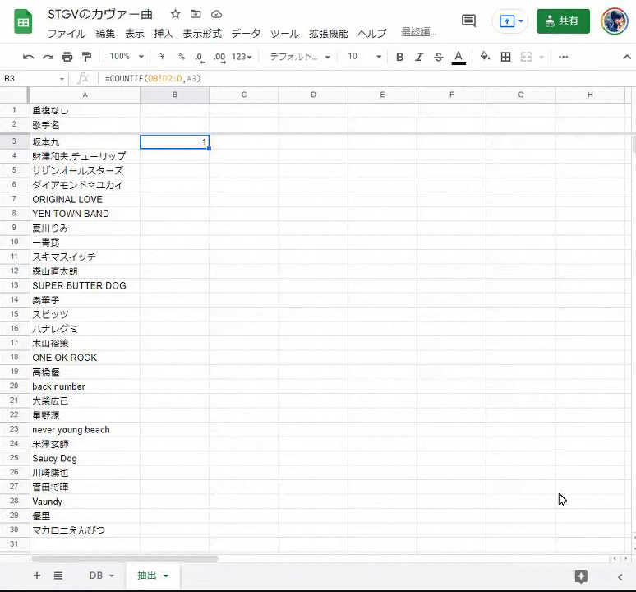Select the paint format tool

click(87, 57)
